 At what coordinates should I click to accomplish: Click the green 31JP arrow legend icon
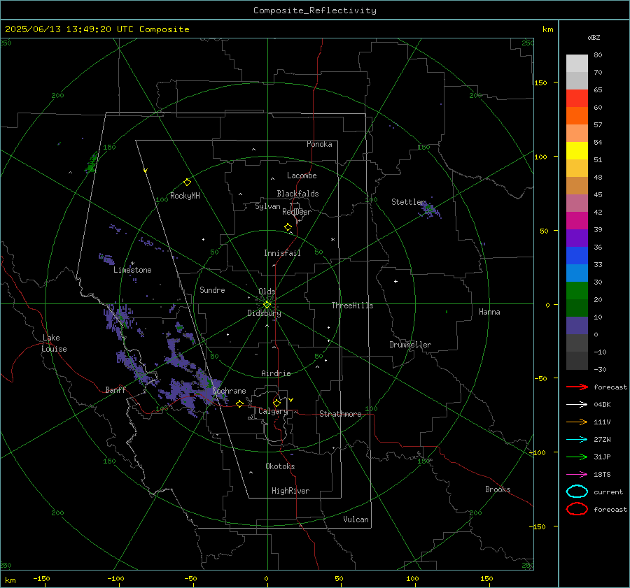pyautogui.click(x=577, y=457)
